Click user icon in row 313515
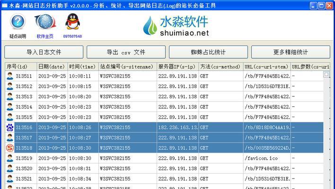The height and width of the screenshot is (189, 335). 10,117
